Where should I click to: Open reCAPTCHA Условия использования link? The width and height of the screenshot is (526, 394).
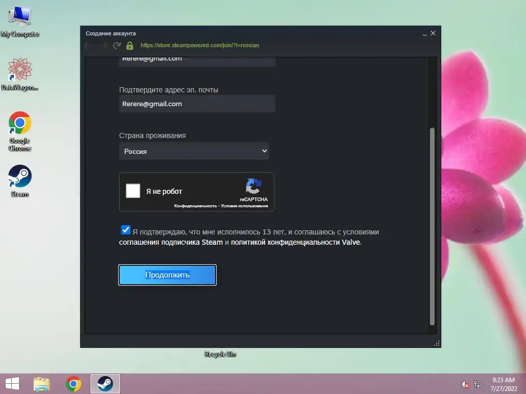pyautogui.click(x=244, y=206)
